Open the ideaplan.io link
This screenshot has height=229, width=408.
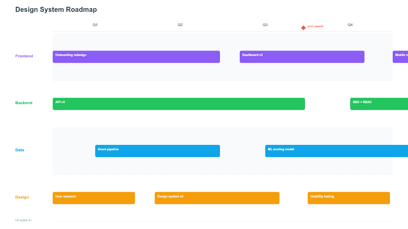[23, 220]
